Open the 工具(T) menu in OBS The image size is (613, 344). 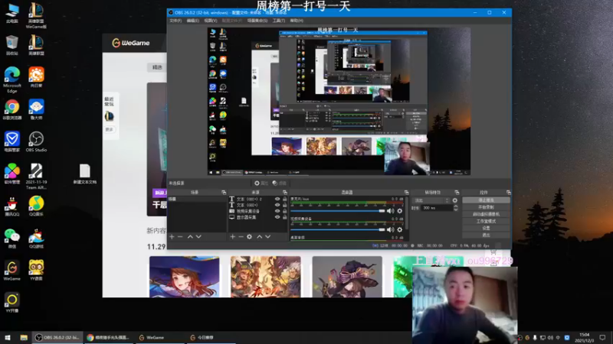coord(278,21)
